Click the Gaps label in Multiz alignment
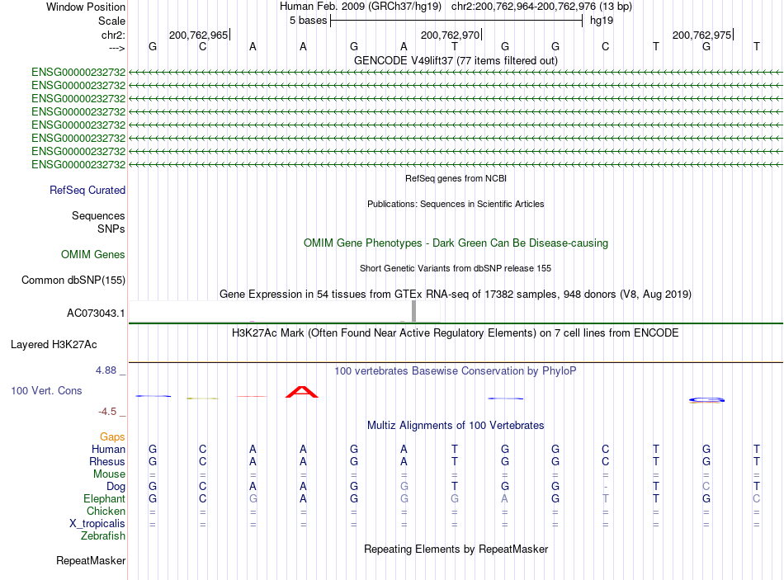784x580 pixels. click(112, 437)
